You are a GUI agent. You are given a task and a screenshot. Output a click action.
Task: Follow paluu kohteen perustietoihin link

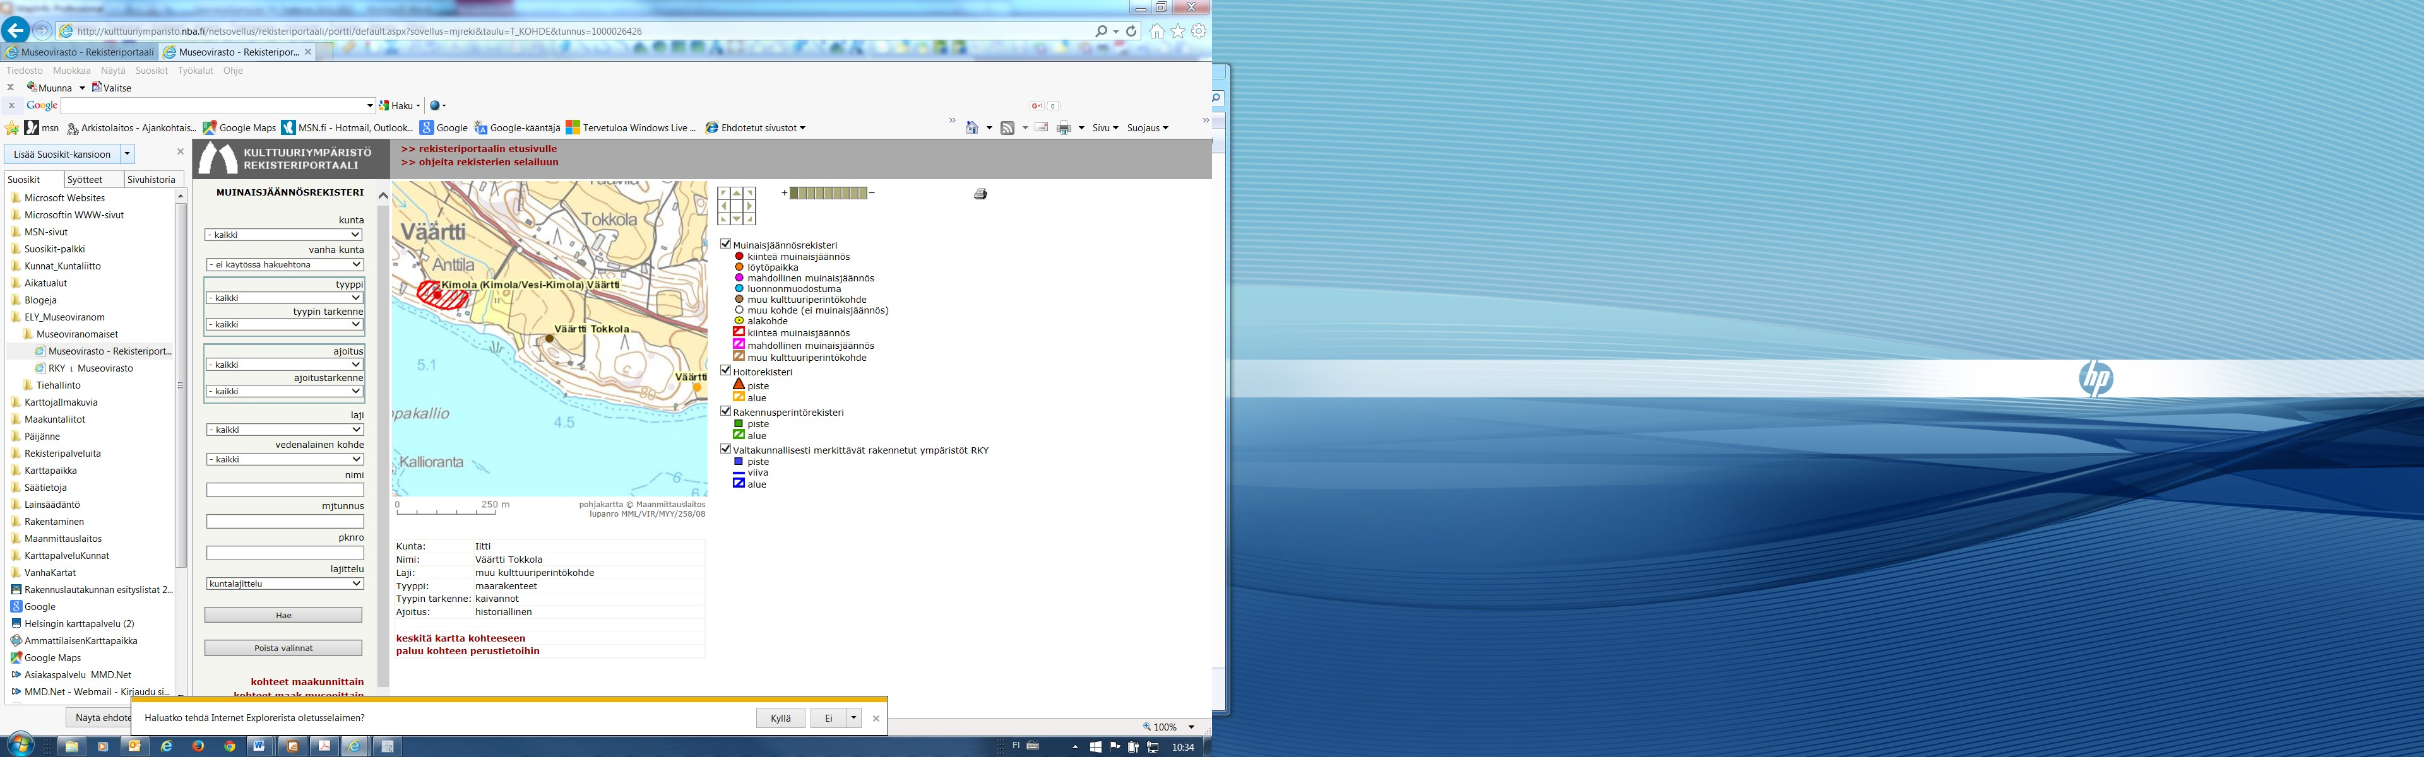pyautogui.click(x=468, y=651)
